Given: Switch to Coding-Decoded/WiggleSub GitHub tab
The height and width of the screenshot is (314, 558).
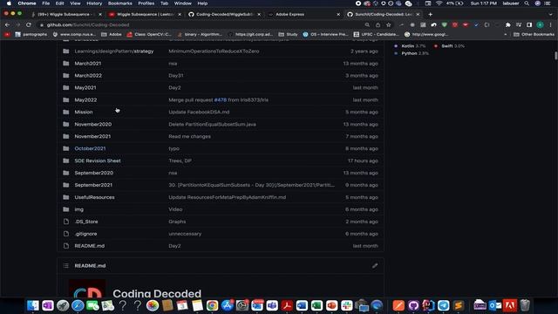Looking at the screenshot, I should [x=224, y=14].
